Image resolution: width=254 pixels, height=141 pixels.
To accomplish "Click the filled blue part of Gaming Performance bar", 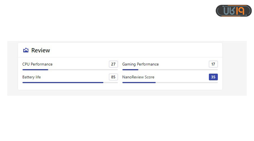I will pyautogui.click(x=130, y=70).
